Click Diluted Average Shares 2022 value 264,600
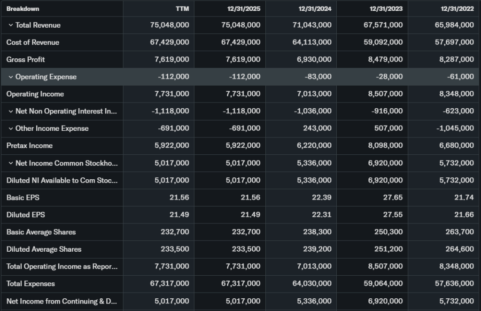Screen dimensions: 481x311 (460, 249)
